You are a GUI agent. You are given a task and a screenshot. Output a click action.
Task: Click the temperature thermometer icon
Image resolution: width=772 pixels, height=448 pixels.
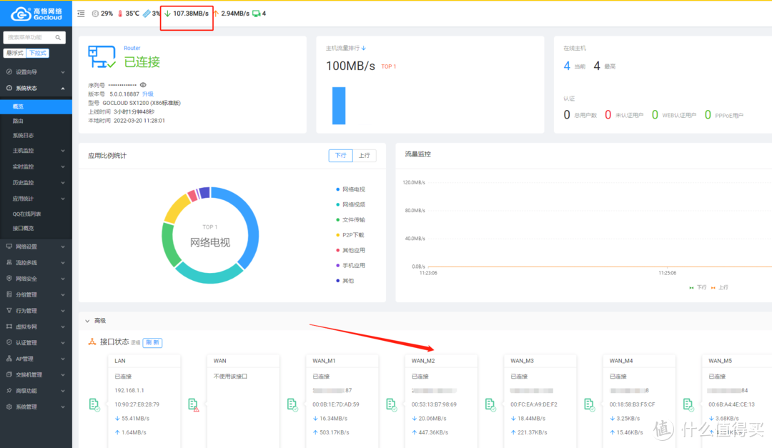120,14
